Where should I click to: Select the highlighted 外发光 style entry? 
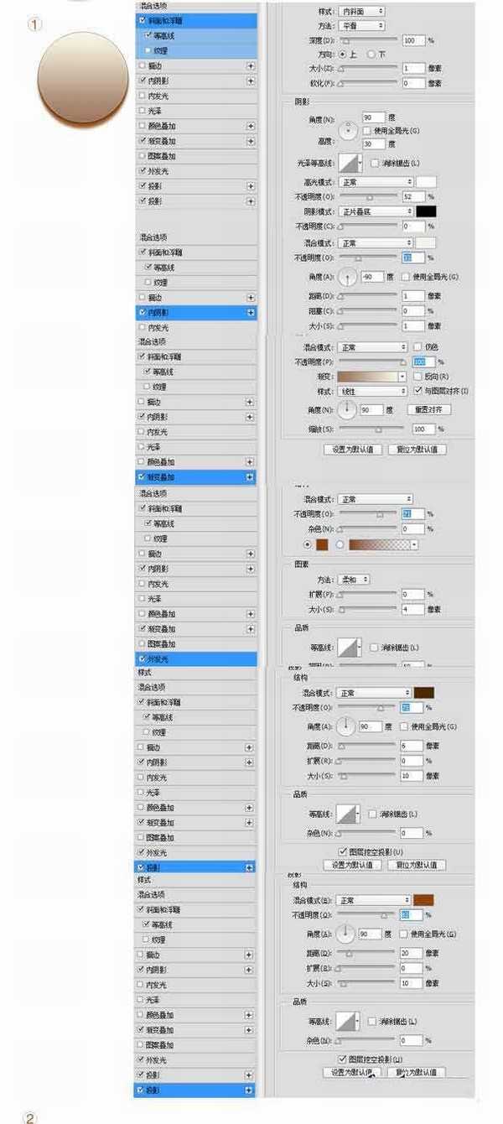click(197, 659)
